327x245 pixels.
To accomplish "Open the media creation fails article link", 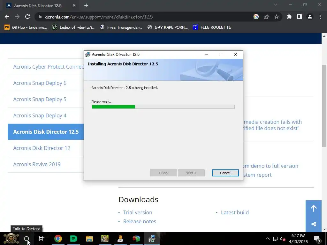I will click(272, 125).
